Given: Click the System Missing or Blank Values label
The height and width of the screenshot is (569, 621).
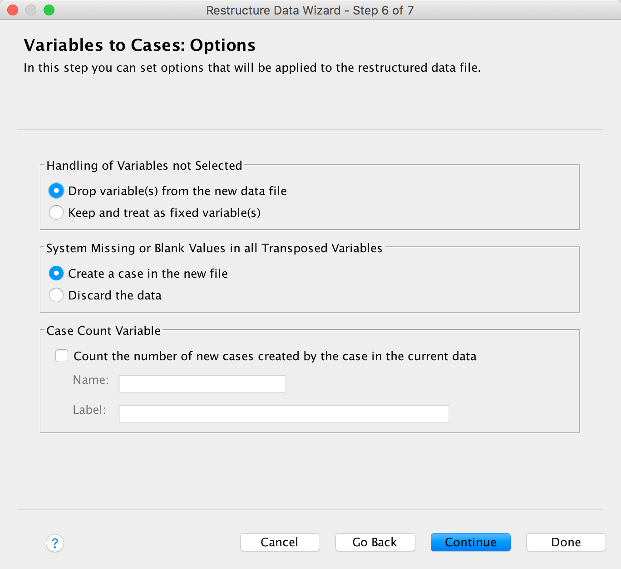Looking at the screenshot, I should point(214,248).
